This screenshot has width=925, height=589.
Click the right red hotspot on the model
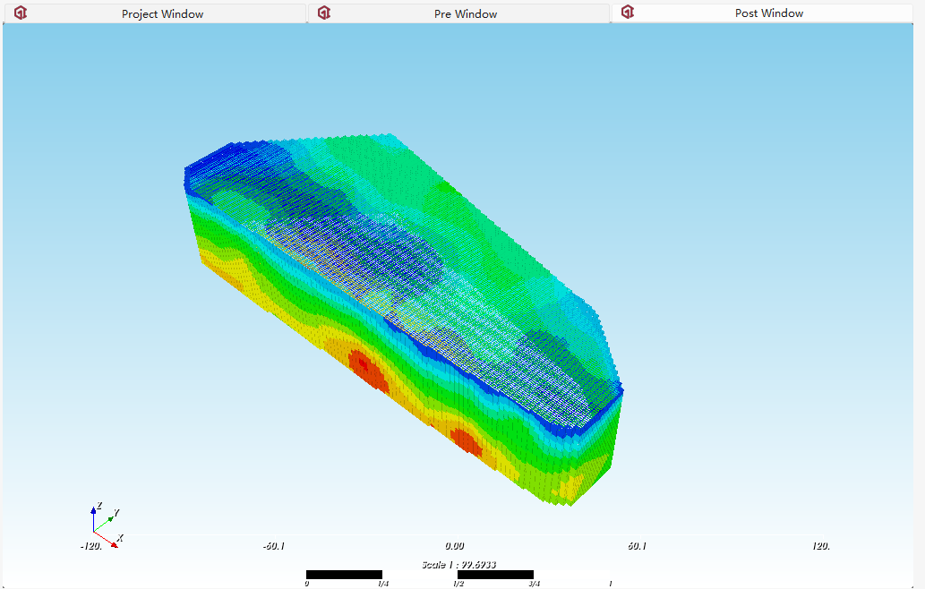point(466,440)
